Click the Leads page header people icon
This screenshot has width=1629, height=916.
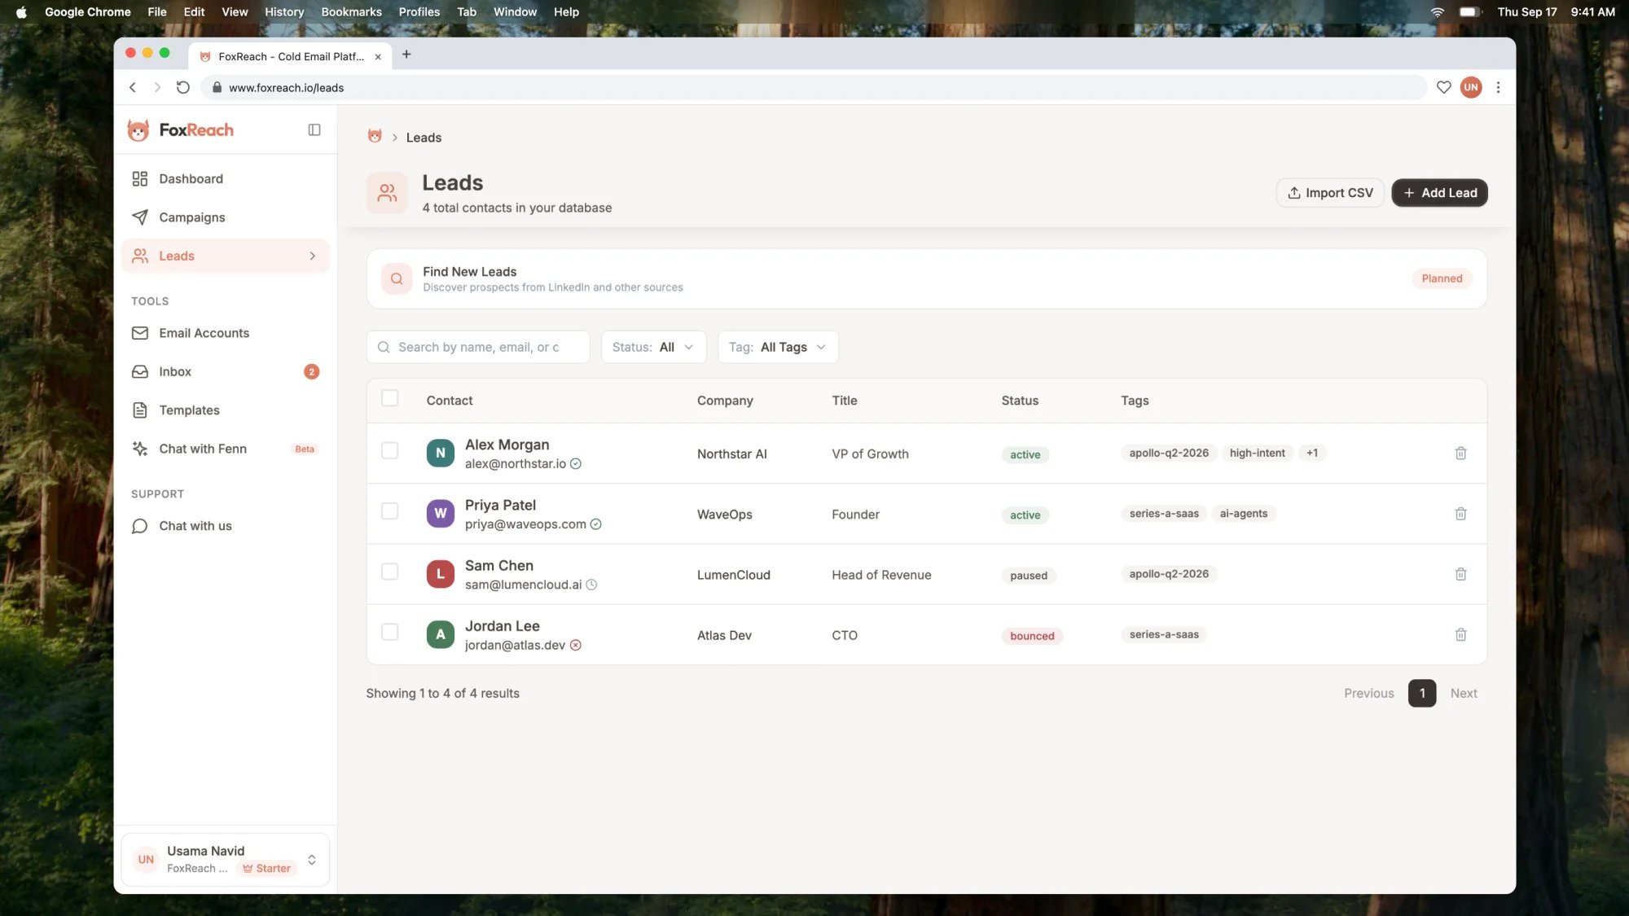coord(387,193)
